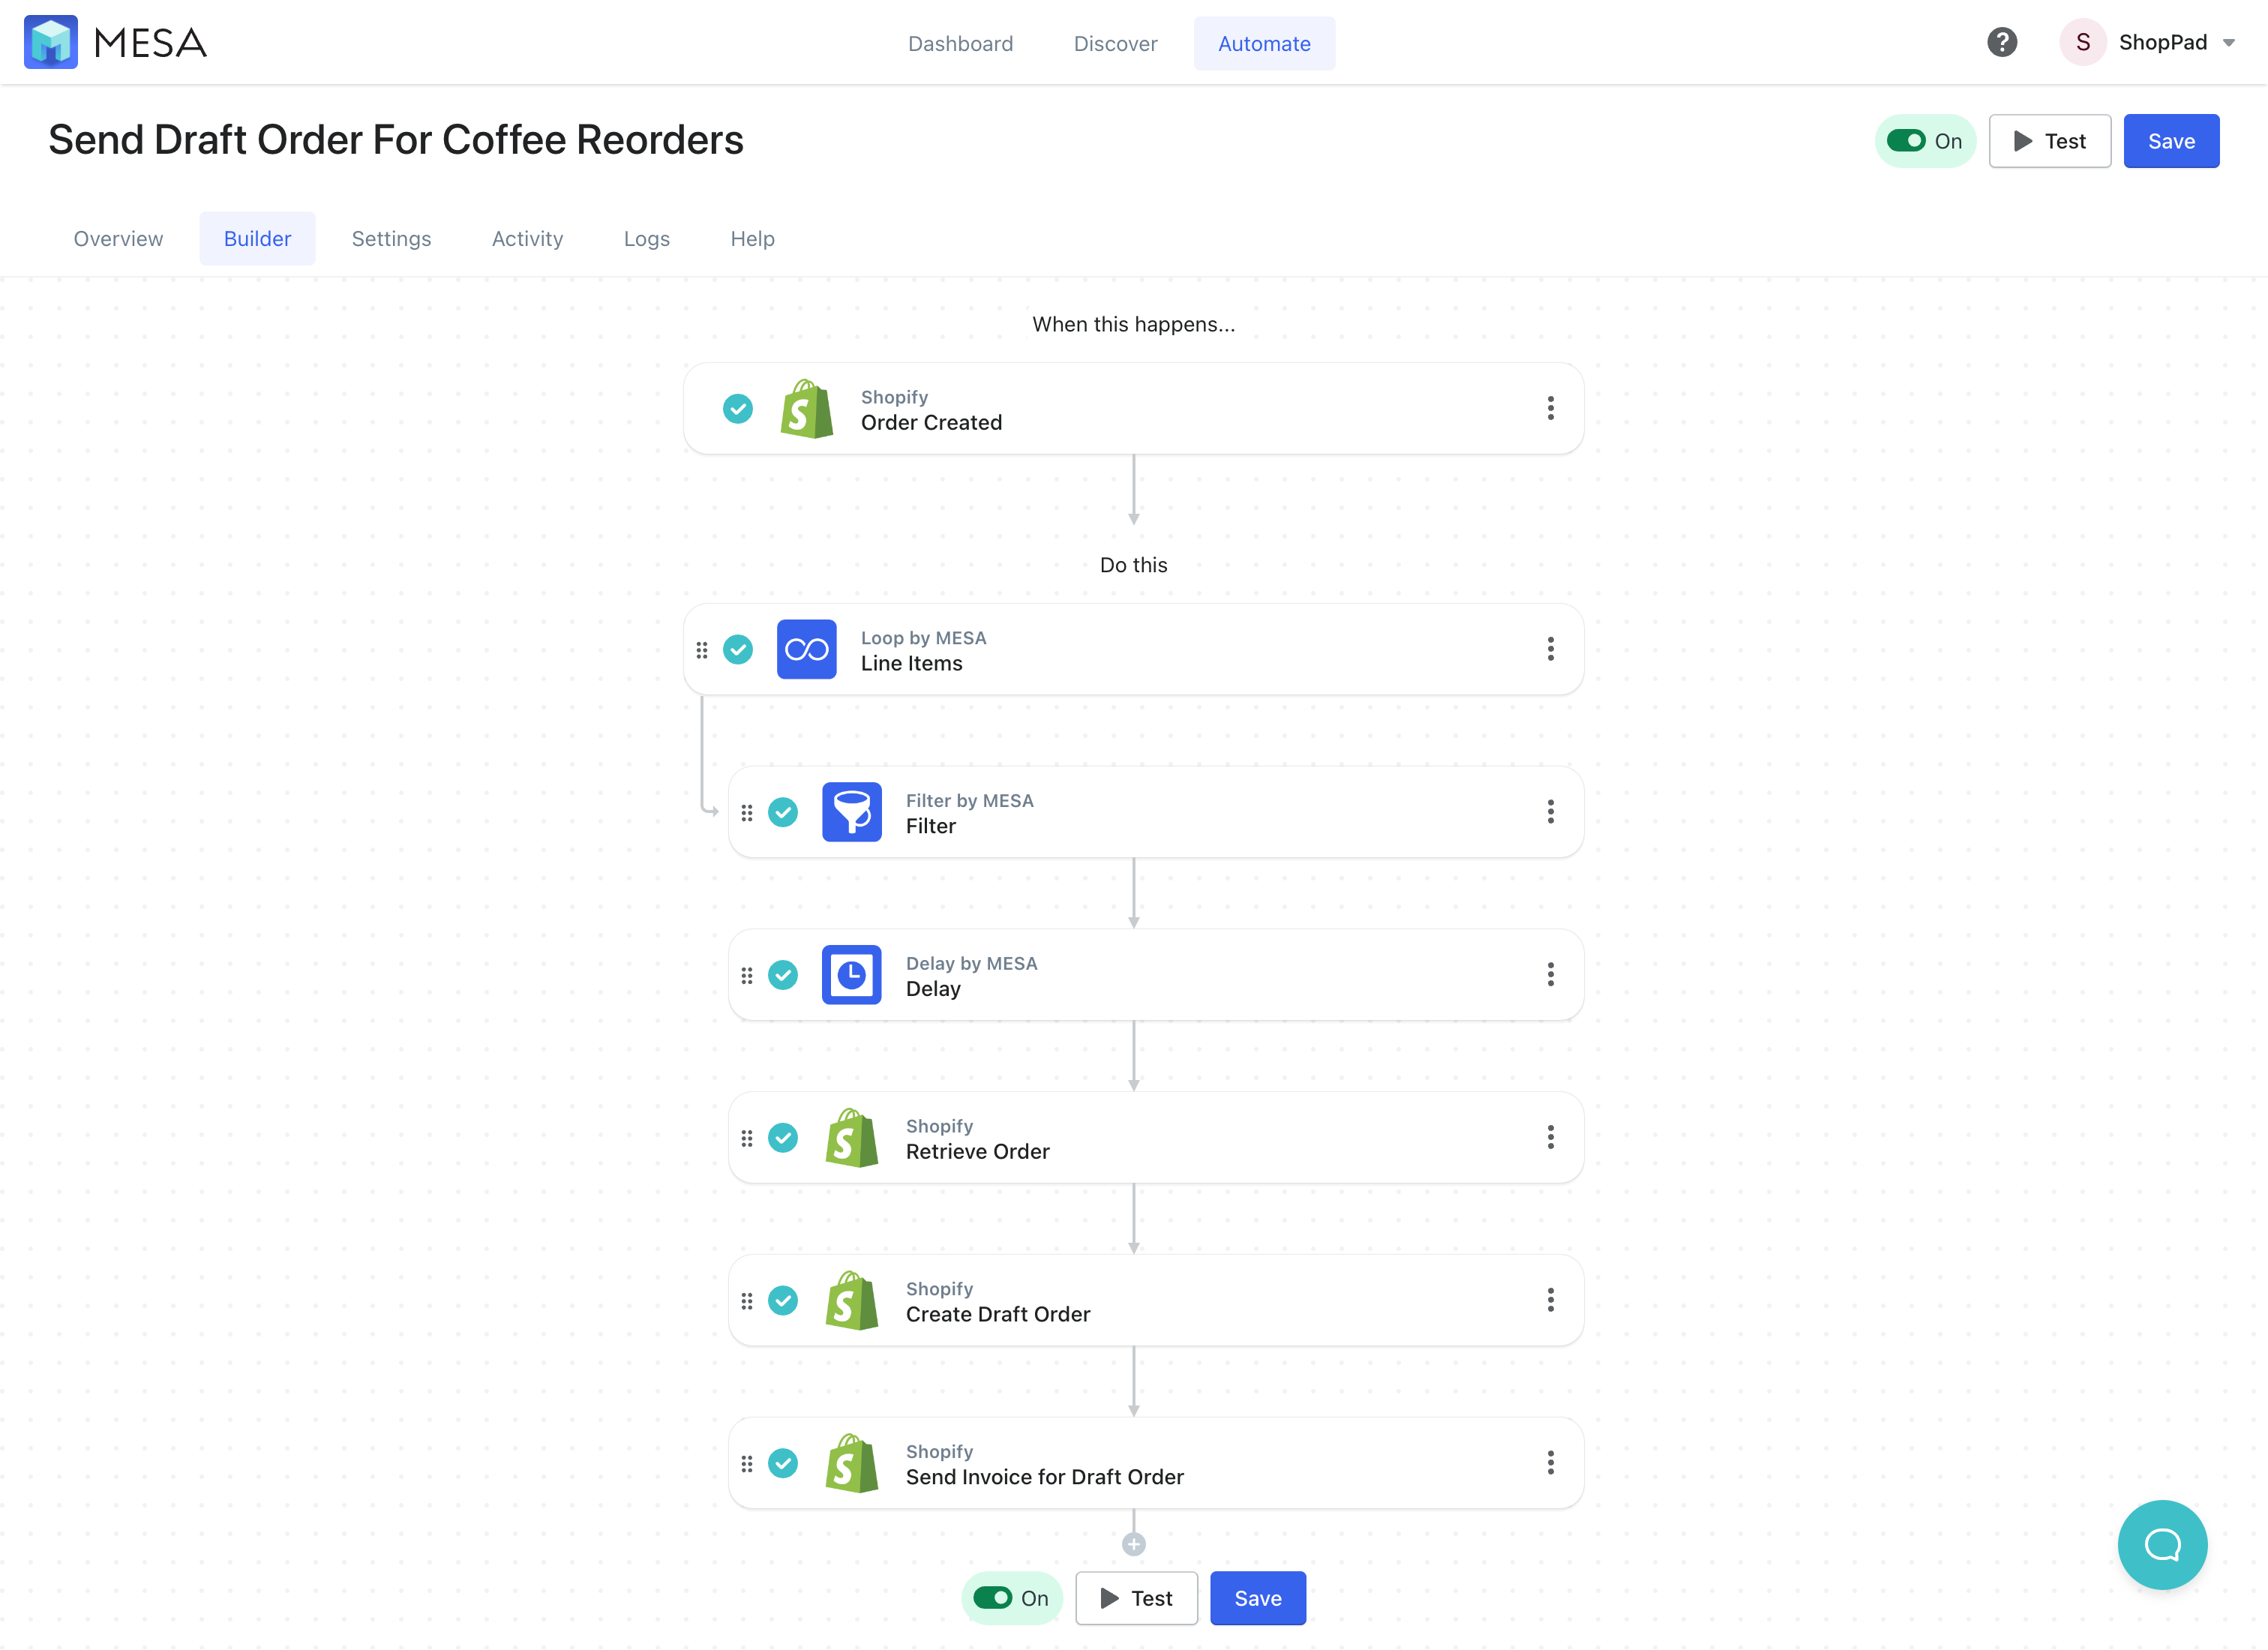The width and height of the screenshot is (2268, 1650).
Task: Click Filter step green checkmark status
Action: pos(783,812)
